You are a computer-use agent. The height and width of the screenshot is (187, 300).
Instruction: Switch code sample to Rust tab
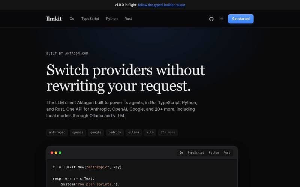coord(227,153)
